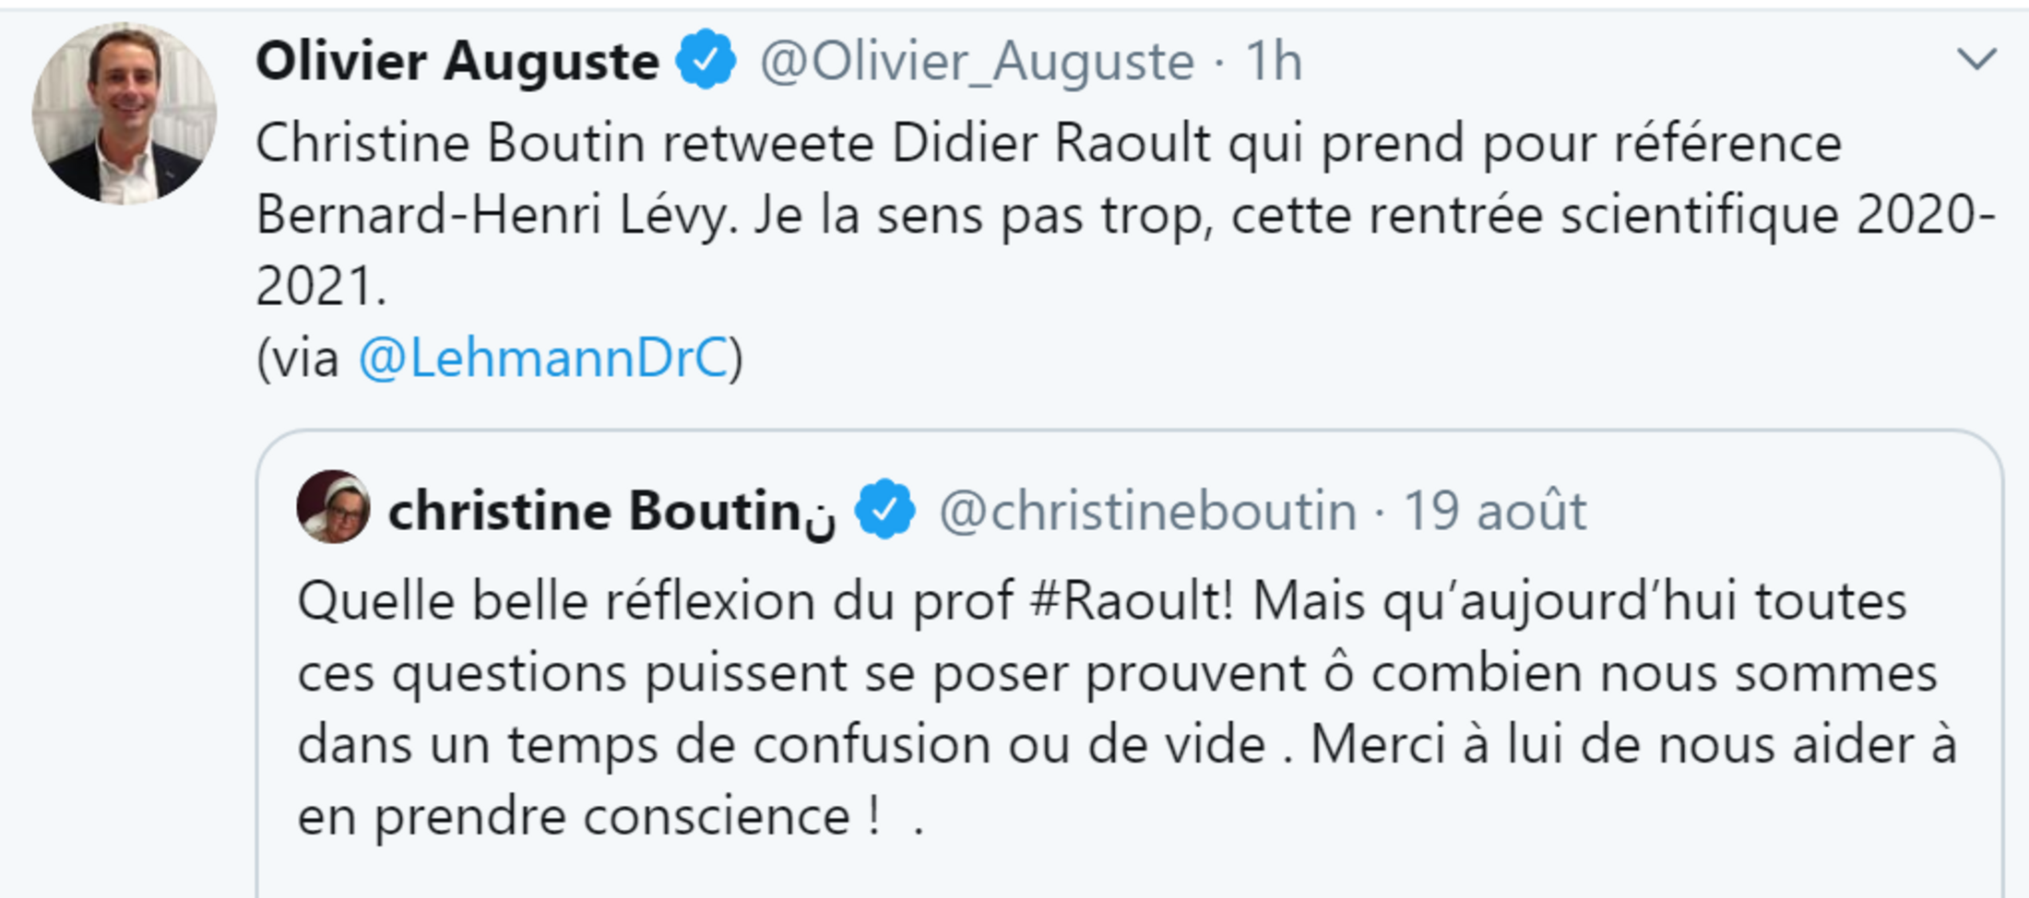Open the @LehmannDrC mention
This screenshot has height=898, width=2029.
click(x=543, y=358)
